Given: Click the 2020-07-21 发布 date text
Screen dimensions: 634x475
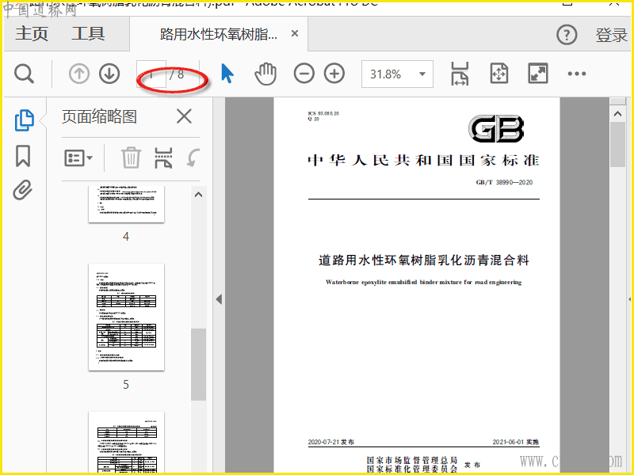Looking at the screenshot, I should 330,442.
